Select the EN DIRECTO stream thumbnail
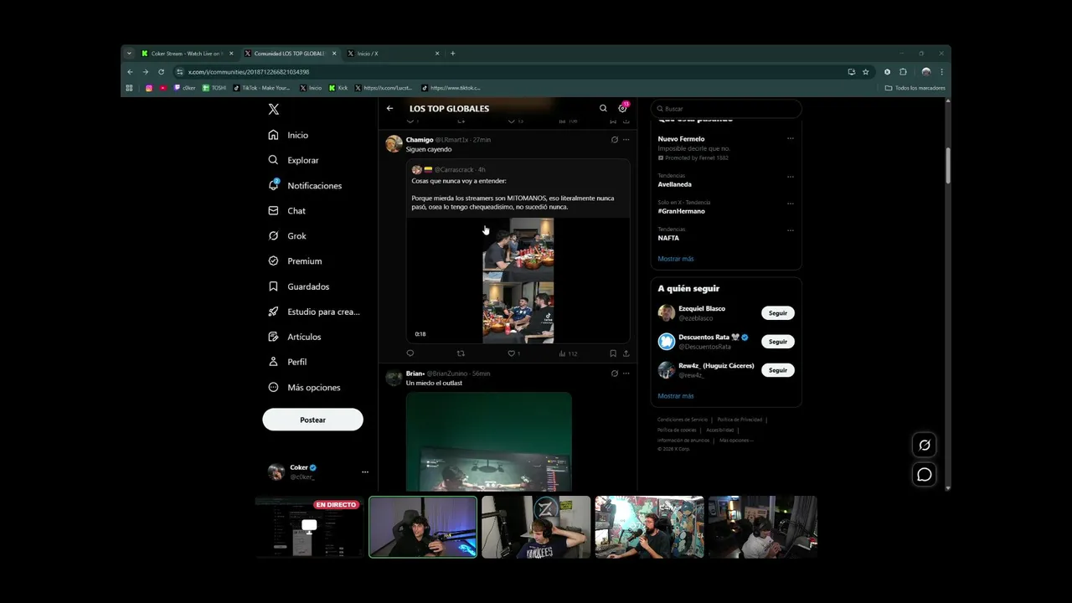The image size is (1072, 603). click(310, 527)
